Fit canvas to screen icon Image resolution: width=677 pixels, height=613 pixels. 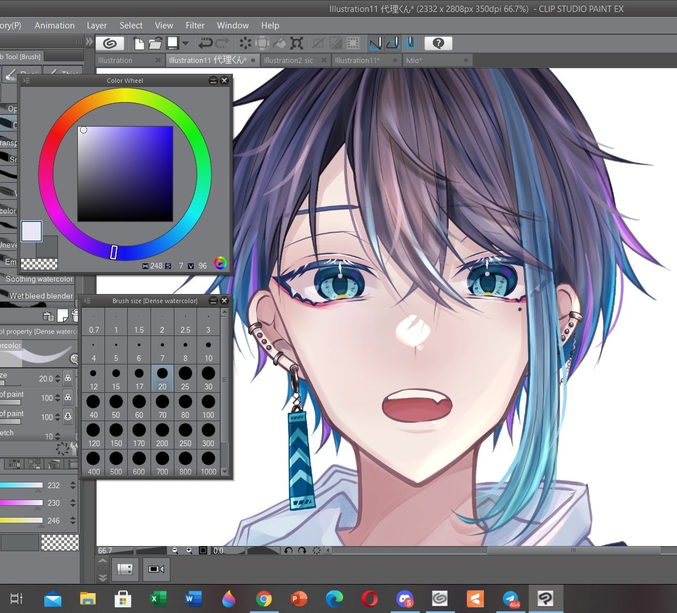(x=203, y=550)
